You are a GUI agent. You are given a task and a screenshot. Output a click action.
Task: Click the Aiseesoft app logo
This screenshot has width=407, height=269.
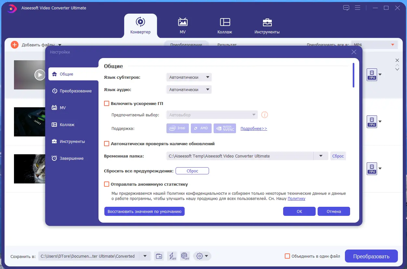point(12,8)
